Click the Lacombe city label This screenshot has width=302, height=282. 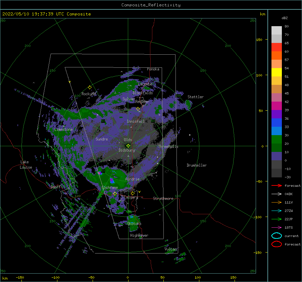145,84
